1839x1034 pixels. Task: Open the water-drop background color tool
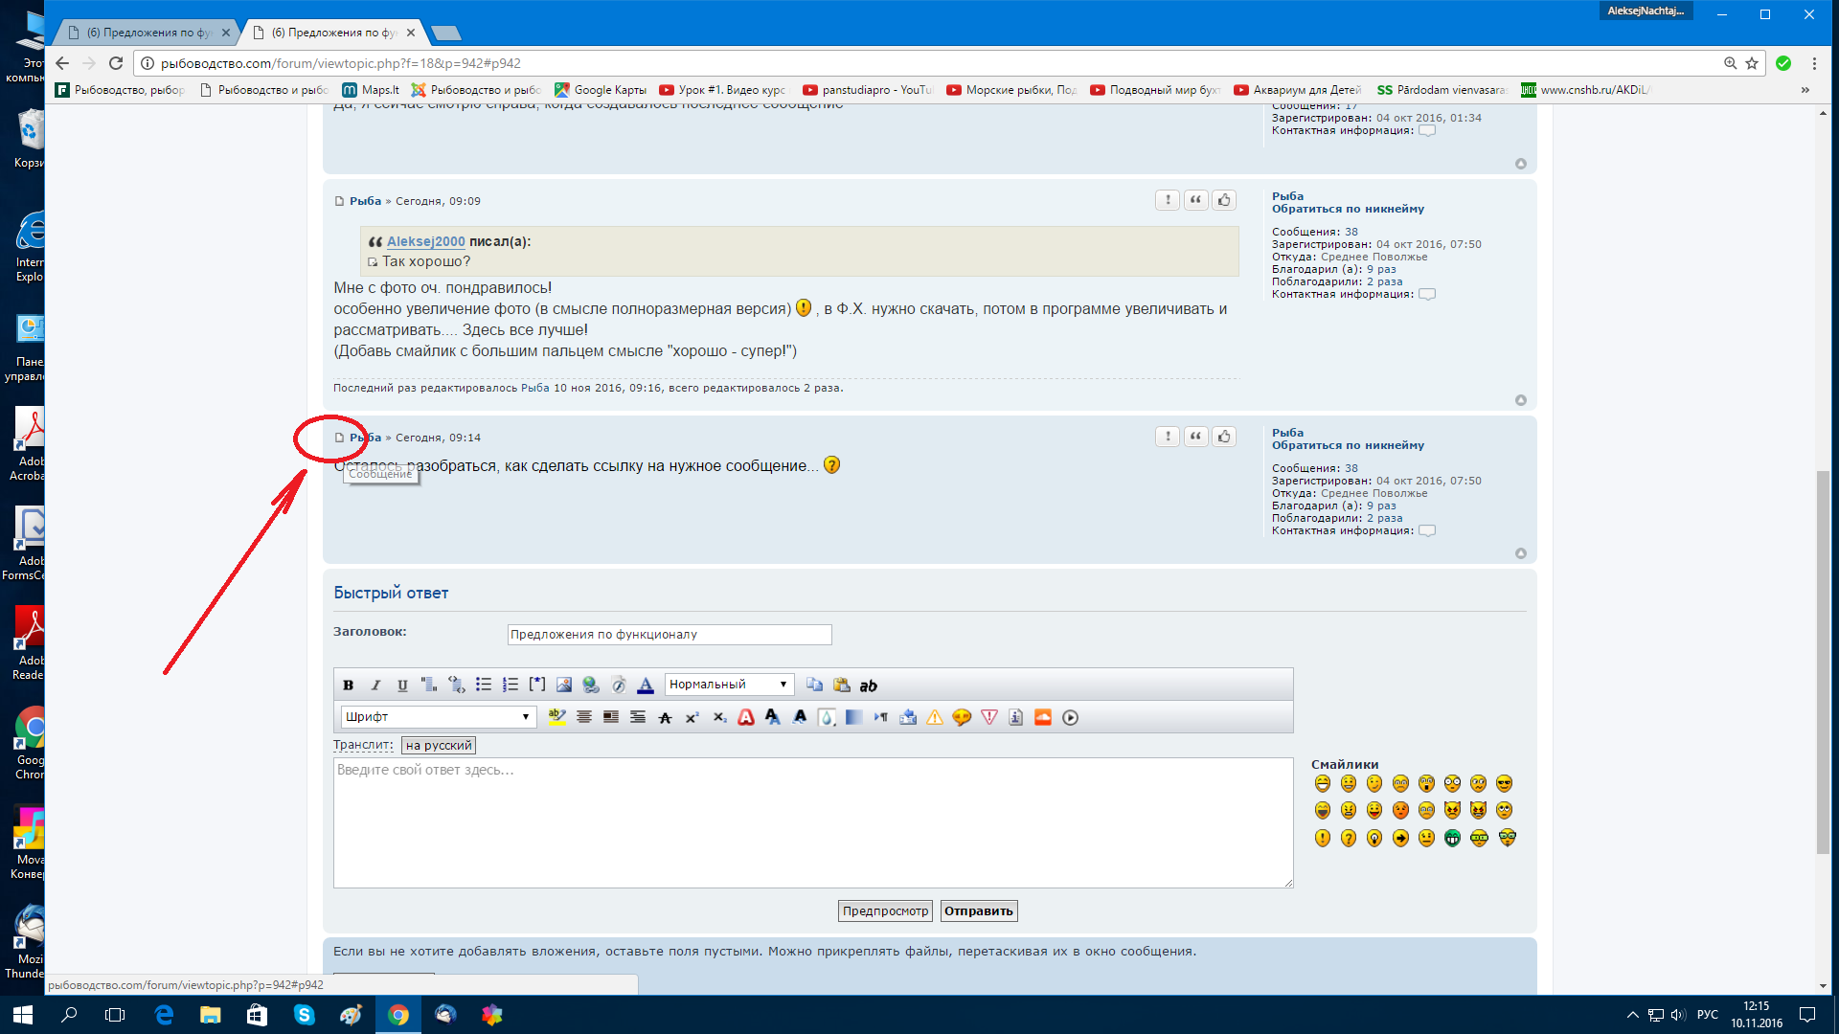(x=827, y=717)
